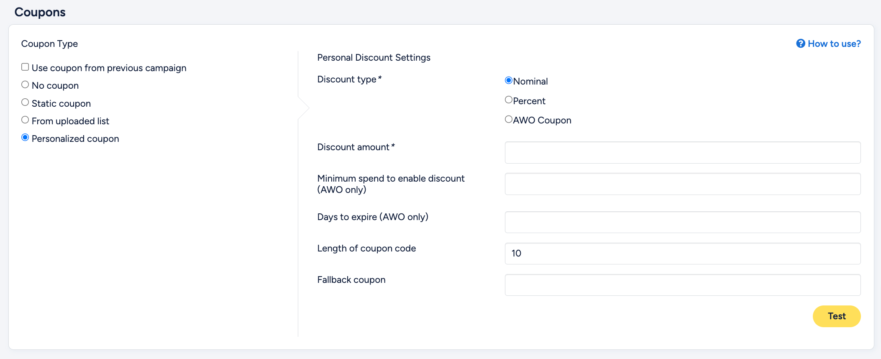
Task: Click the yellow Test button
Action: 837,316
